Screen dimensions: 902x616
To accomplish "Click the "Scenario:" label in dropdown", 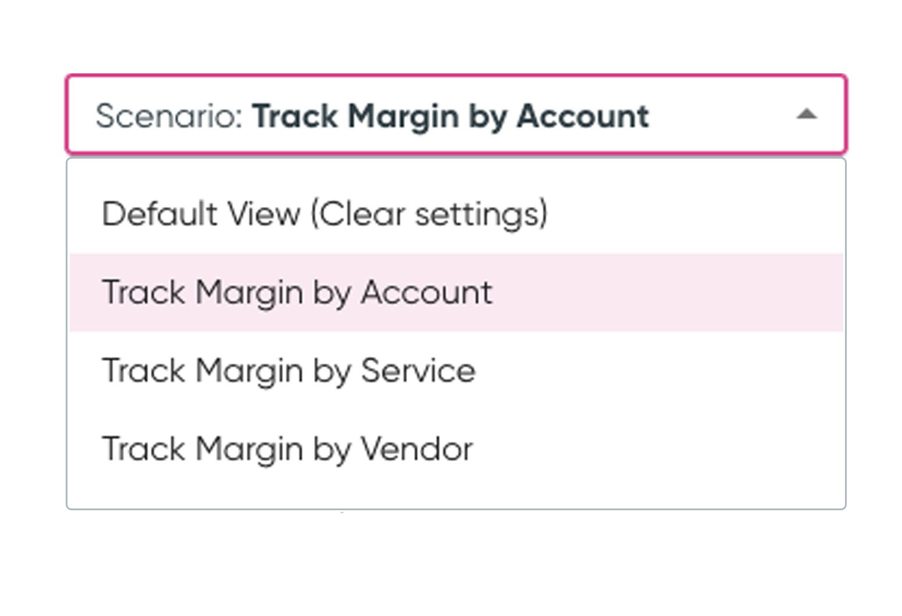I will [x=169, y=116].
